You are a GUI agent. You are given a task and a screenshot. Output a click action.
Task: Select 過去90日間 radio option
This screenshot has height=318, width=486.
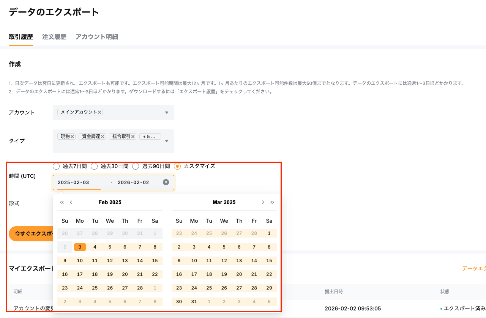pyautogui.click(x=136, y=166)
